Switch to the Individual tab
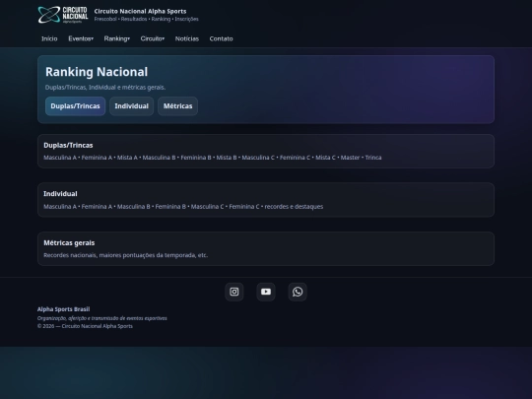Image resolution: width=532 pixels, height=399 pixels. (132, 106)
